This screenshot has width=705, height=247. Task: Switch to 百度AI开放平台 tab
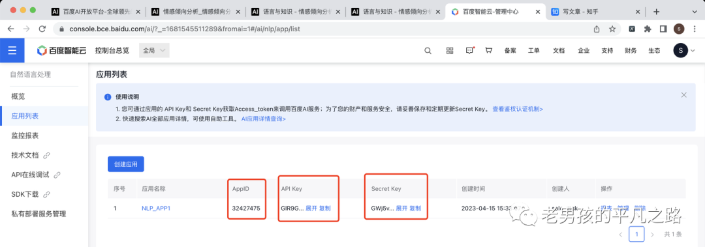[96, 12]
